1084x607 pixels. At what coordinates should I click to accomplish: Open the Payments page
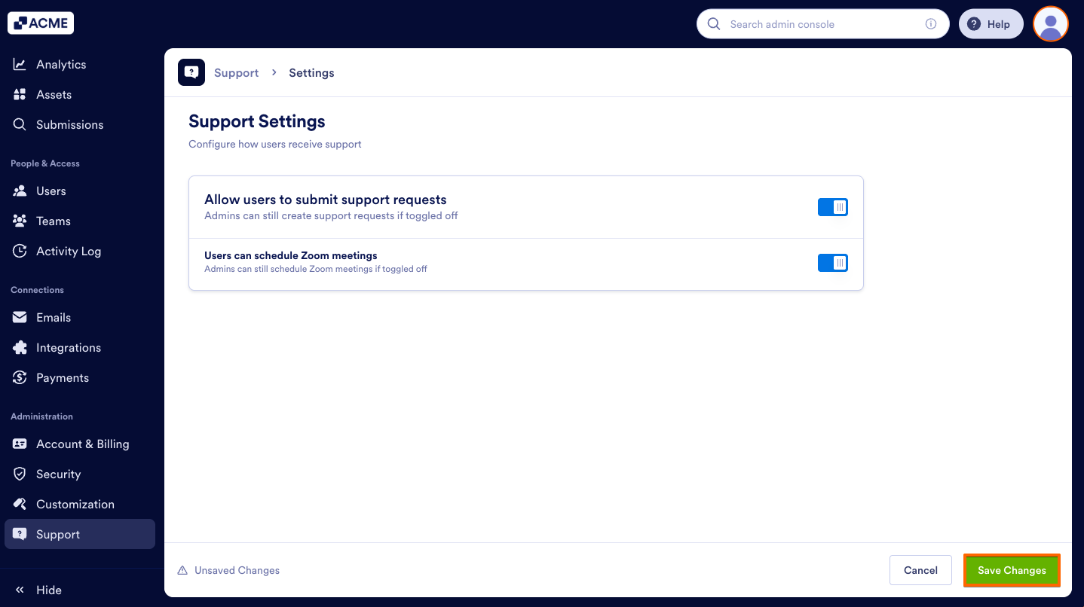tap(80, 378)
